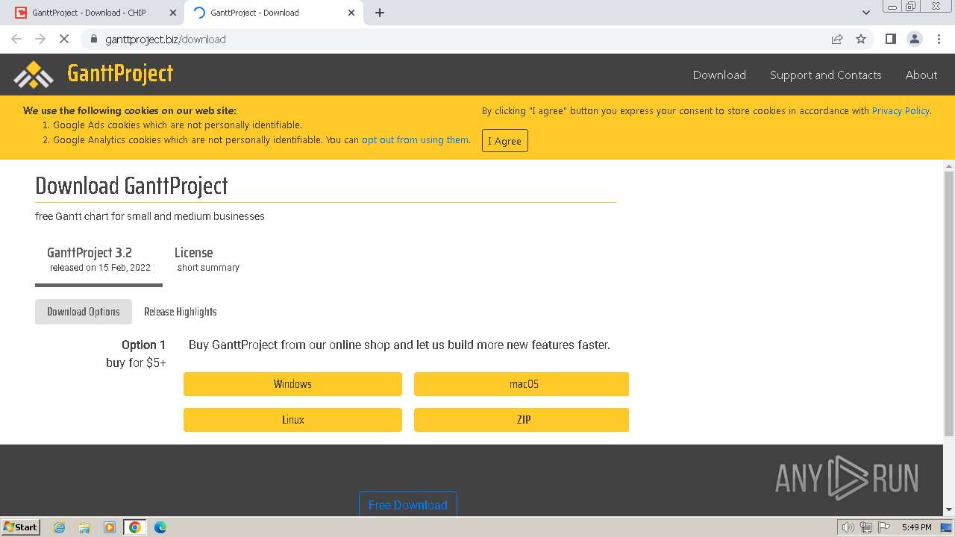Click the Chrome taskbar icon
Viewport: 955px width, 537px height.
[x=135, y=527]
